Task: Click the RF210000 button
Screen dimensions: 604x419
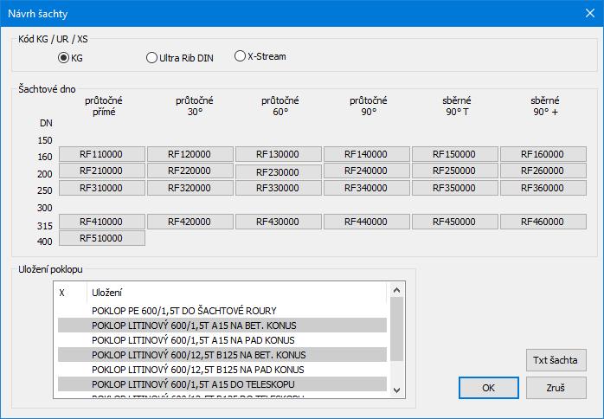Action: point(102,171)
